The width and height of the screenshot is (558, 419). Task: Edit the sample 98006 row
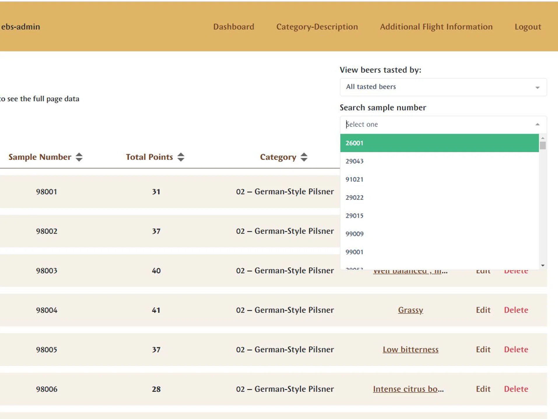tap(483, 389)
